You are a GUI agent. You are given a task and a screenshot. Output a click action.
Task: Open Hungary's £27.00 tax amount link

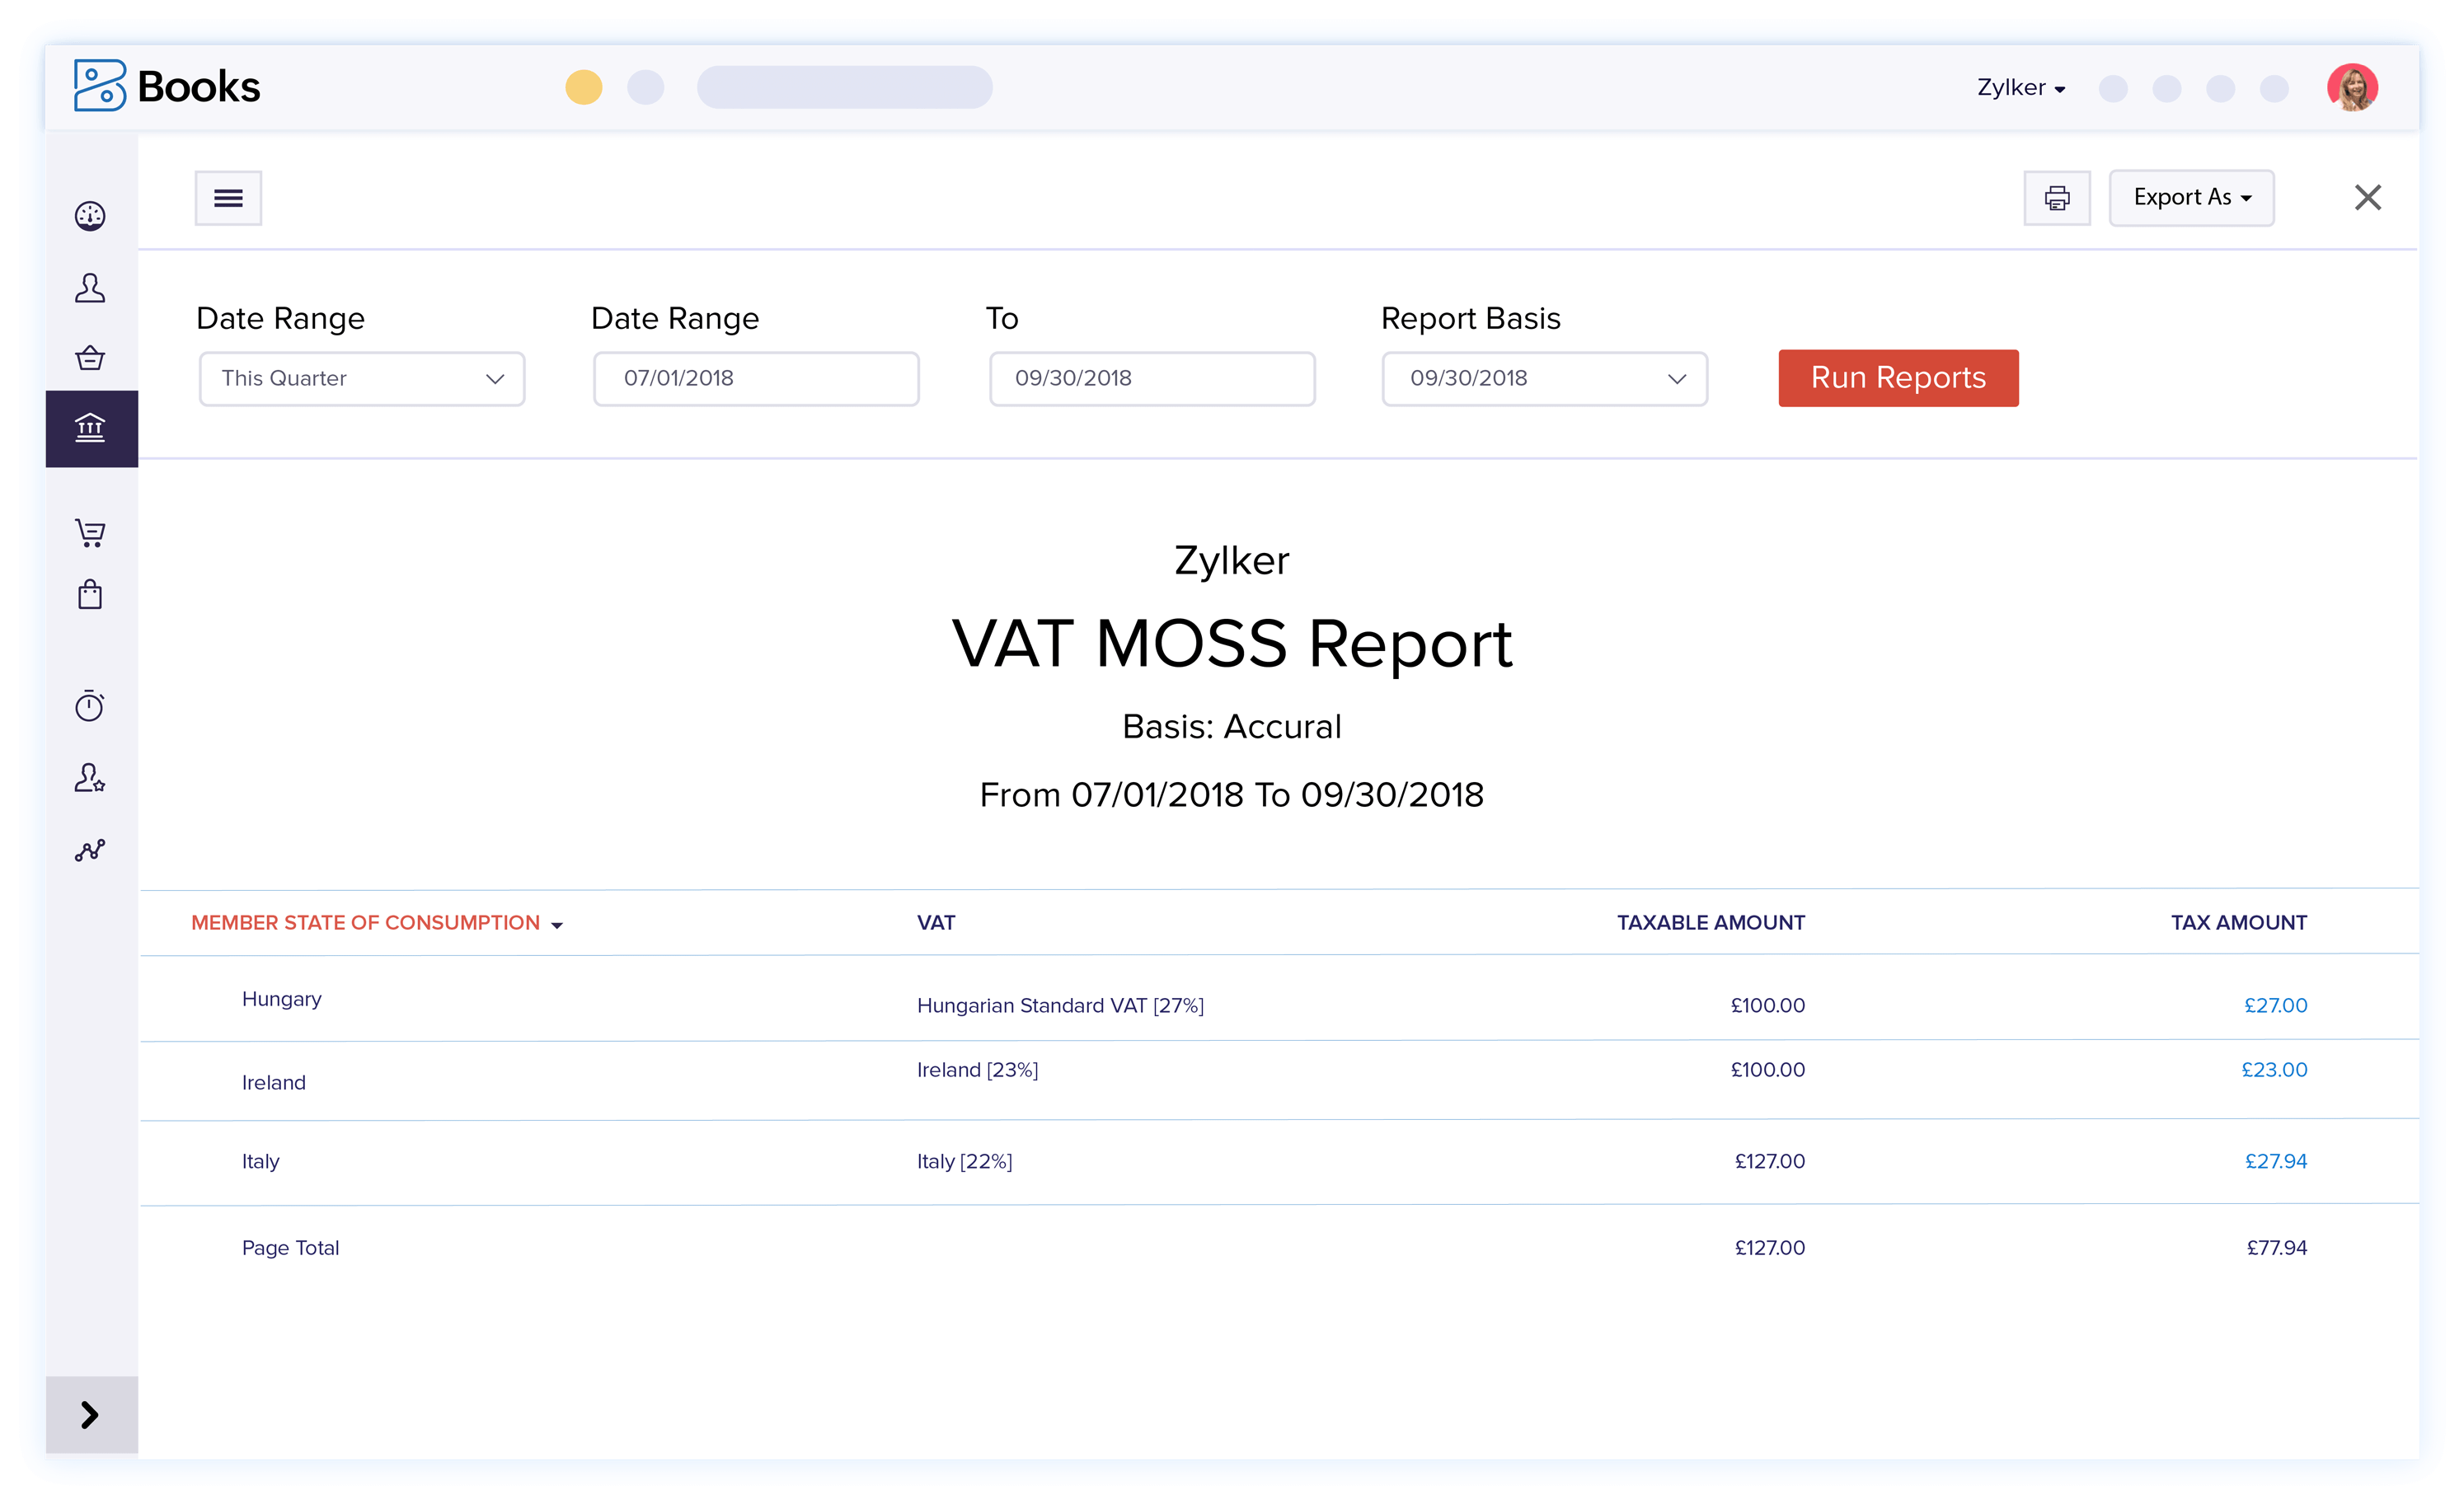pos(2277,1005)
